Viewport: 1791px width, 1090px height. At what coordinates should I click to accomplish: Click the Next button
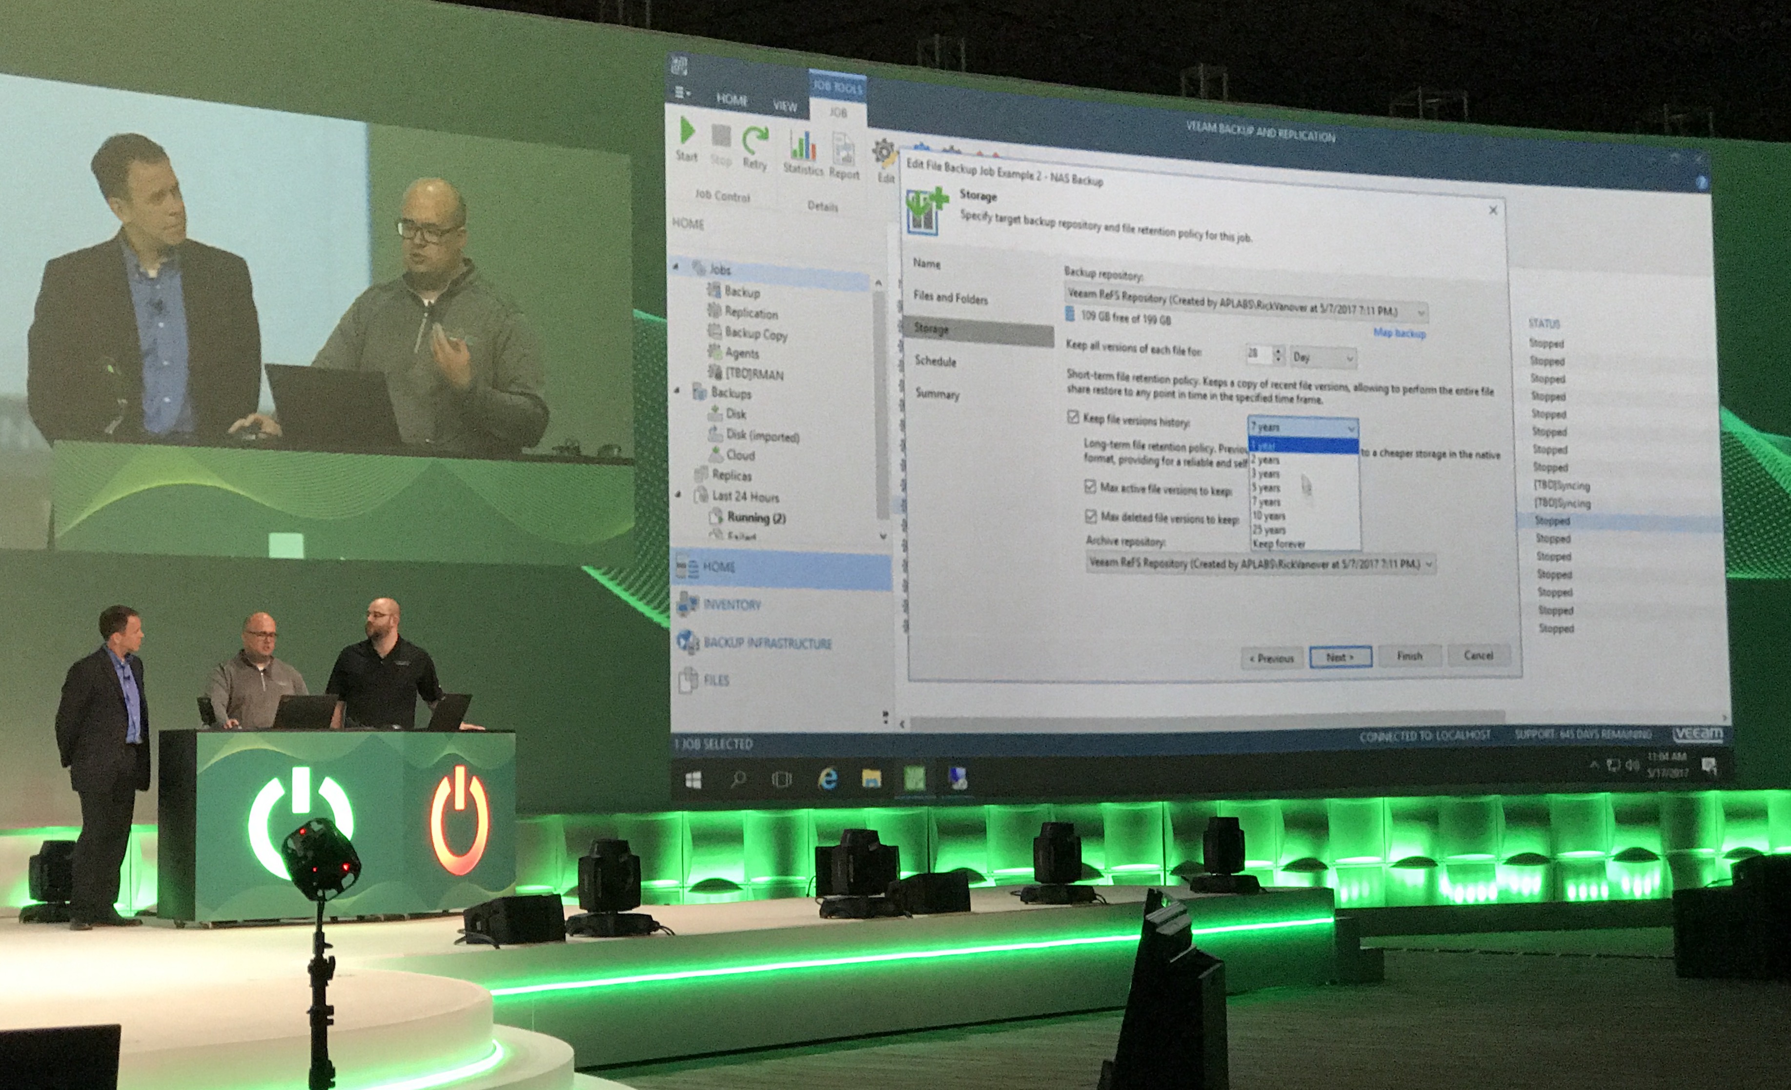(1341, 657)
